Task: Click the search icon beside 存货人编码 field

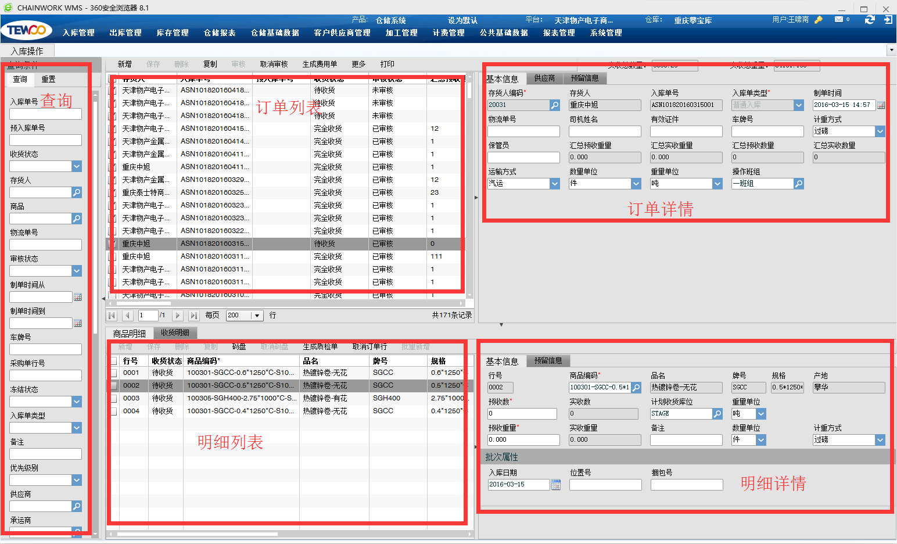Action: click(555, 105)
